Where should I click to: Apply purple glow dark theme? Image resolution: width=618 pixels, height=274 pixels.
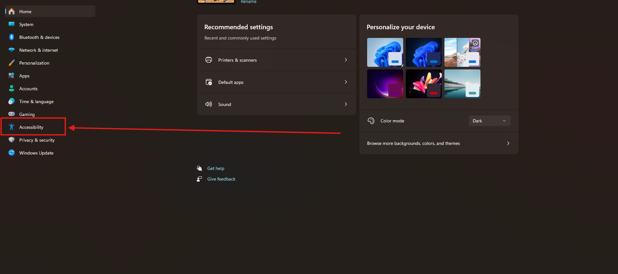click(385, 84)
